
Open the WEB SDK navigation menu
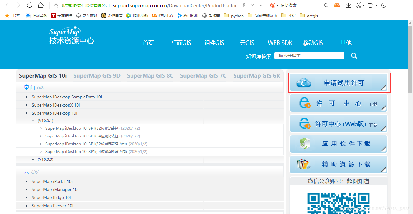(280, 43)
